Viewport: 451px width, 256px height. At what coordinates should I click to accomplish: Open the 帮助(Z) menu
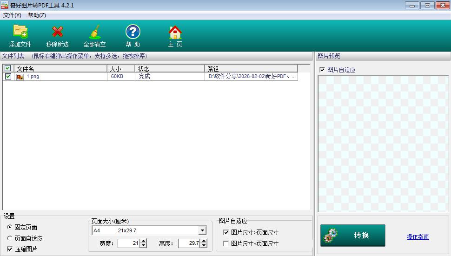37,15
